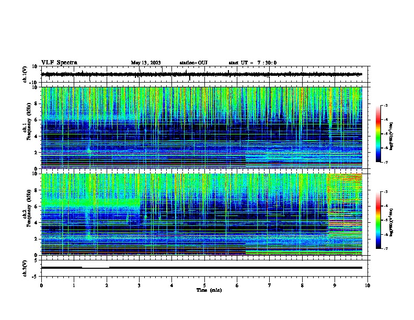414x320 pixels.
Task: Click the 'ch.1(V)' waveform axis label
Action: pos(25,74)
